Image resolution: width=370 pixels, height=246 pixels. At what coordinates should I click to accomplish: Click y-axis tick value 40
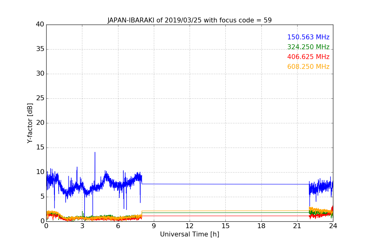(40, 25)
